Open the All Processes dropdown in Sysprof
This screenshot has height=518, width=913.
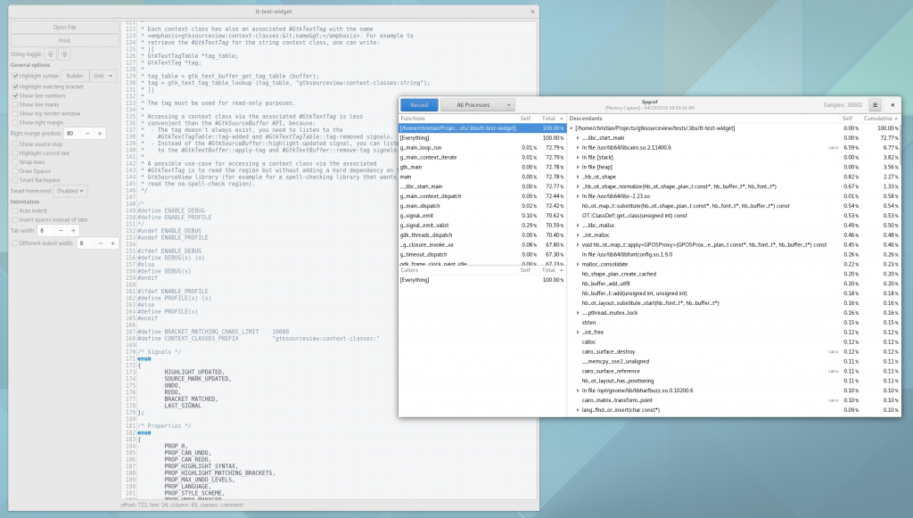pyautogui.click(x=478, y=105)
